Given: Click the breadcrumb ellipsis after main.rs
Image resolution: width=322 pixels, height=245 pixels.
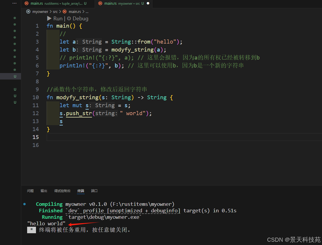Looking at the screenshot, I should 87,12.
